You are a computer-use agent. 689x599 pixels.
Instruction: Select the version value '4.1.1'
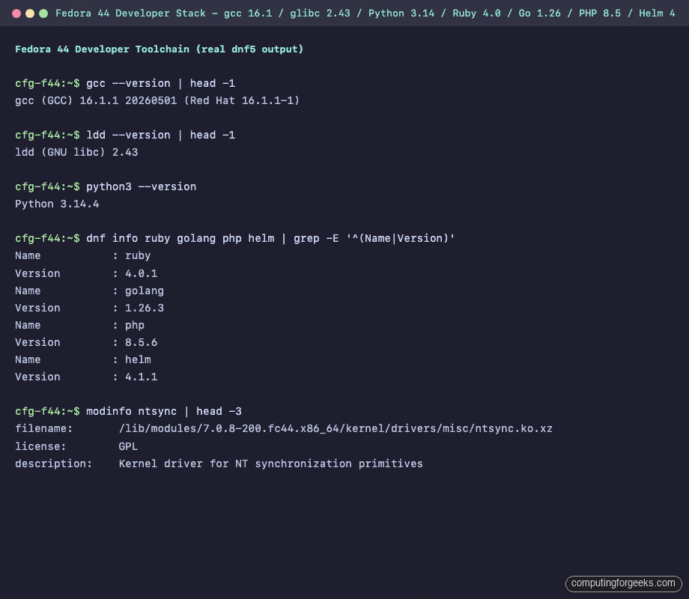point(141,377)
